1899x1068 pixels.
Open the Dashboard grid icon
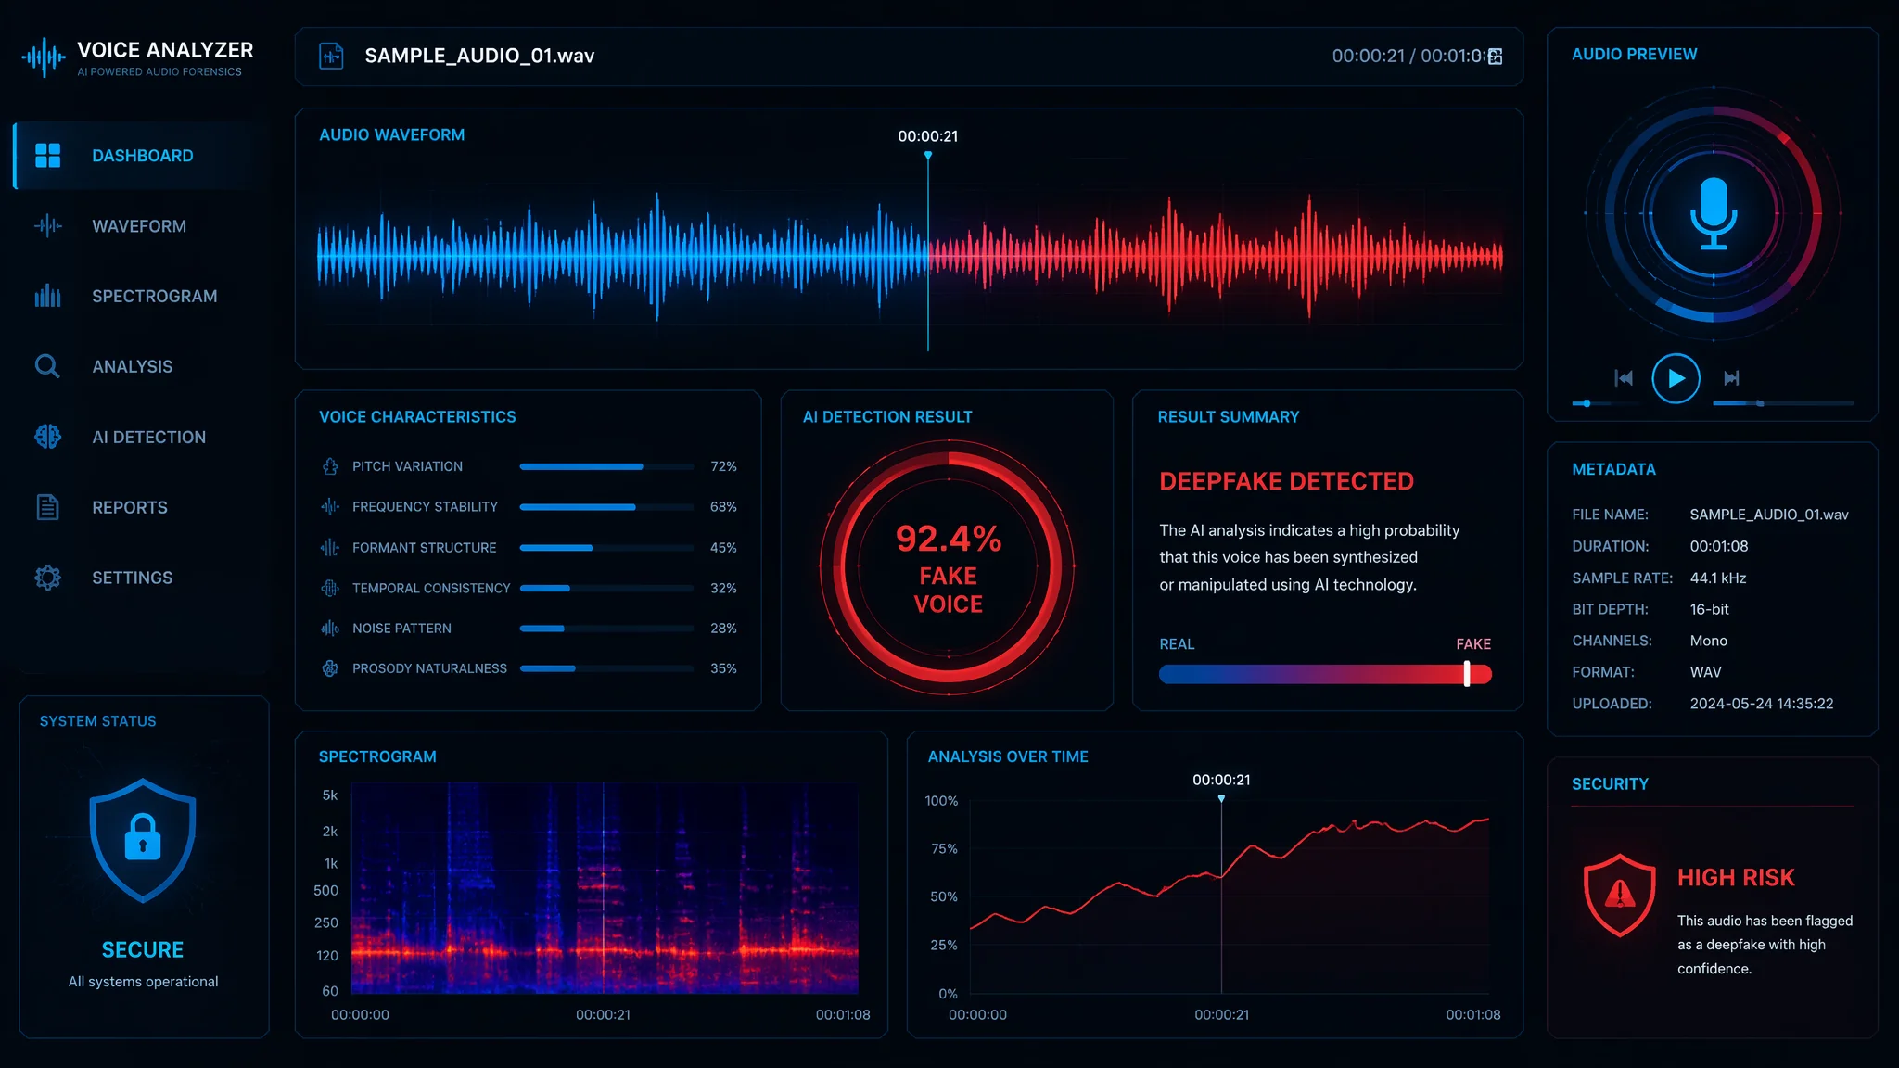47,156
